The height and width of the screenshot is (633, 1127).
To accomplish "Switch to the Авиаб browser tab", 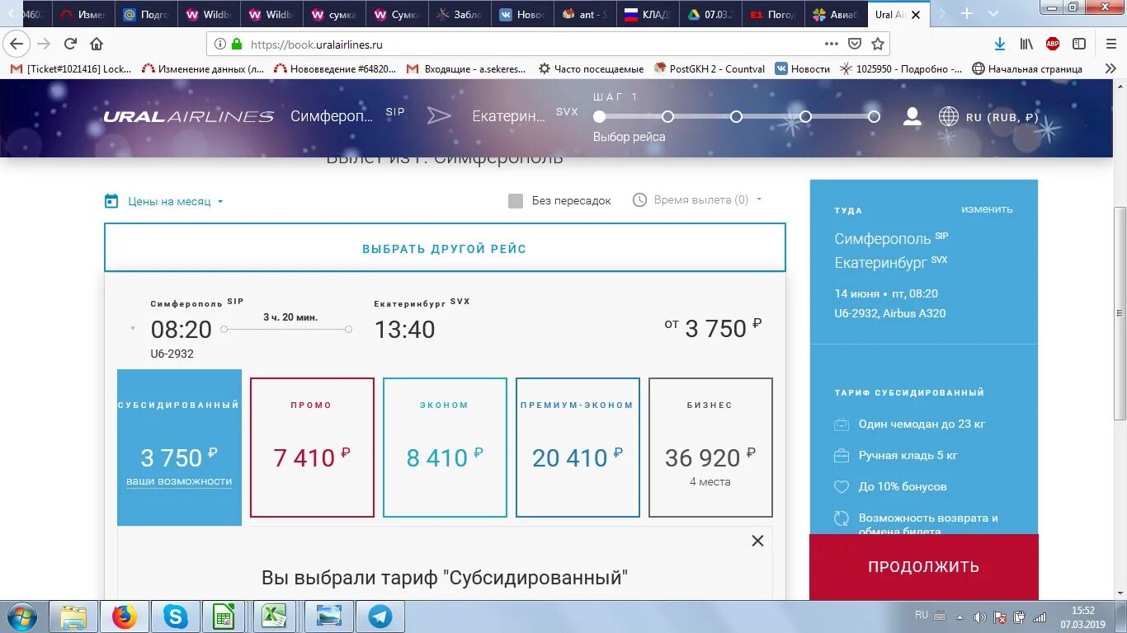I will point(836,14).
